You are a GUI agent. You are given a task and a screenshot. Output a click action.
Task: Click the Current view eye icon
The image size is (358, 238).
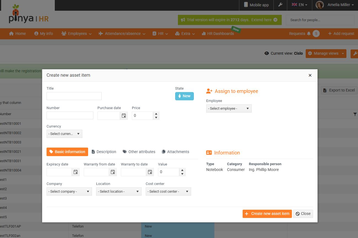(x=267, y=53)
